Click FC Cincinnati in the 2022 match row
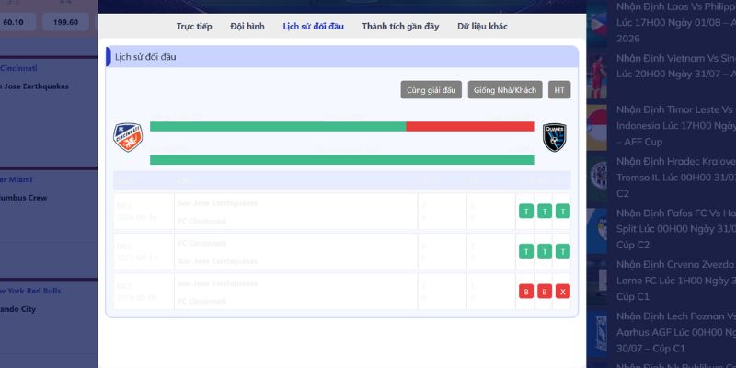 click(201, 243)
